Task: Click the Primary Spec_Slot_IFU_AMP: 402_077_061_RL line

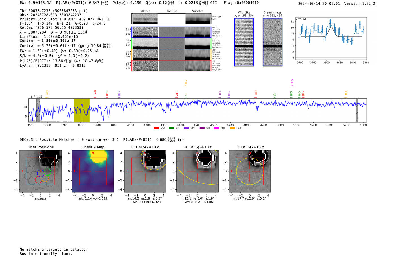Action: pyautogui.click(x=65, y=19)
